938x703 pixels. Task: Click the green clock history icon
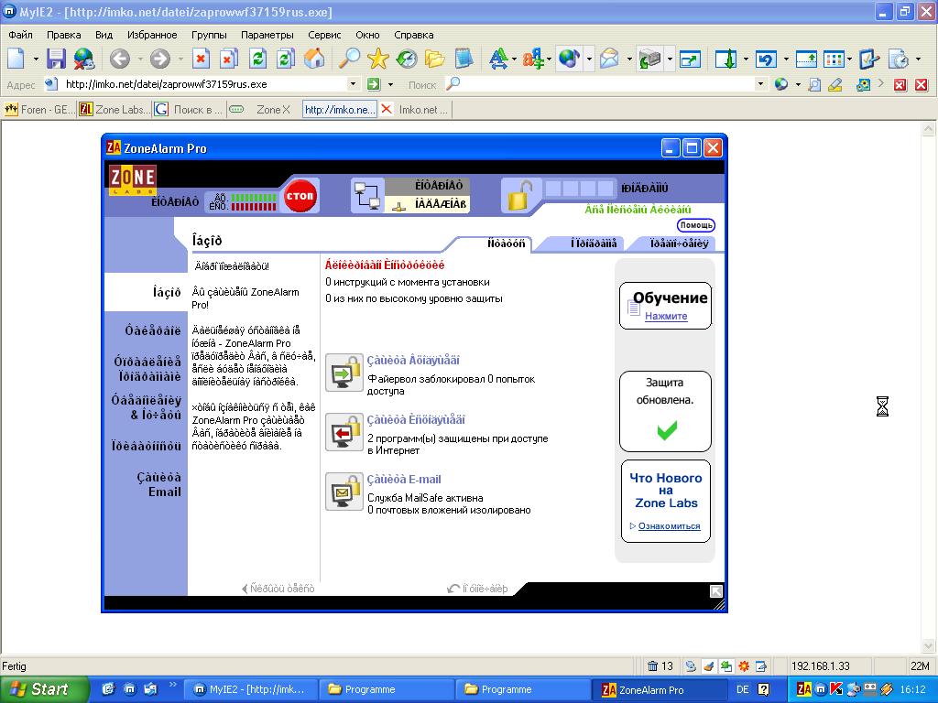click(x=407, y=59)
